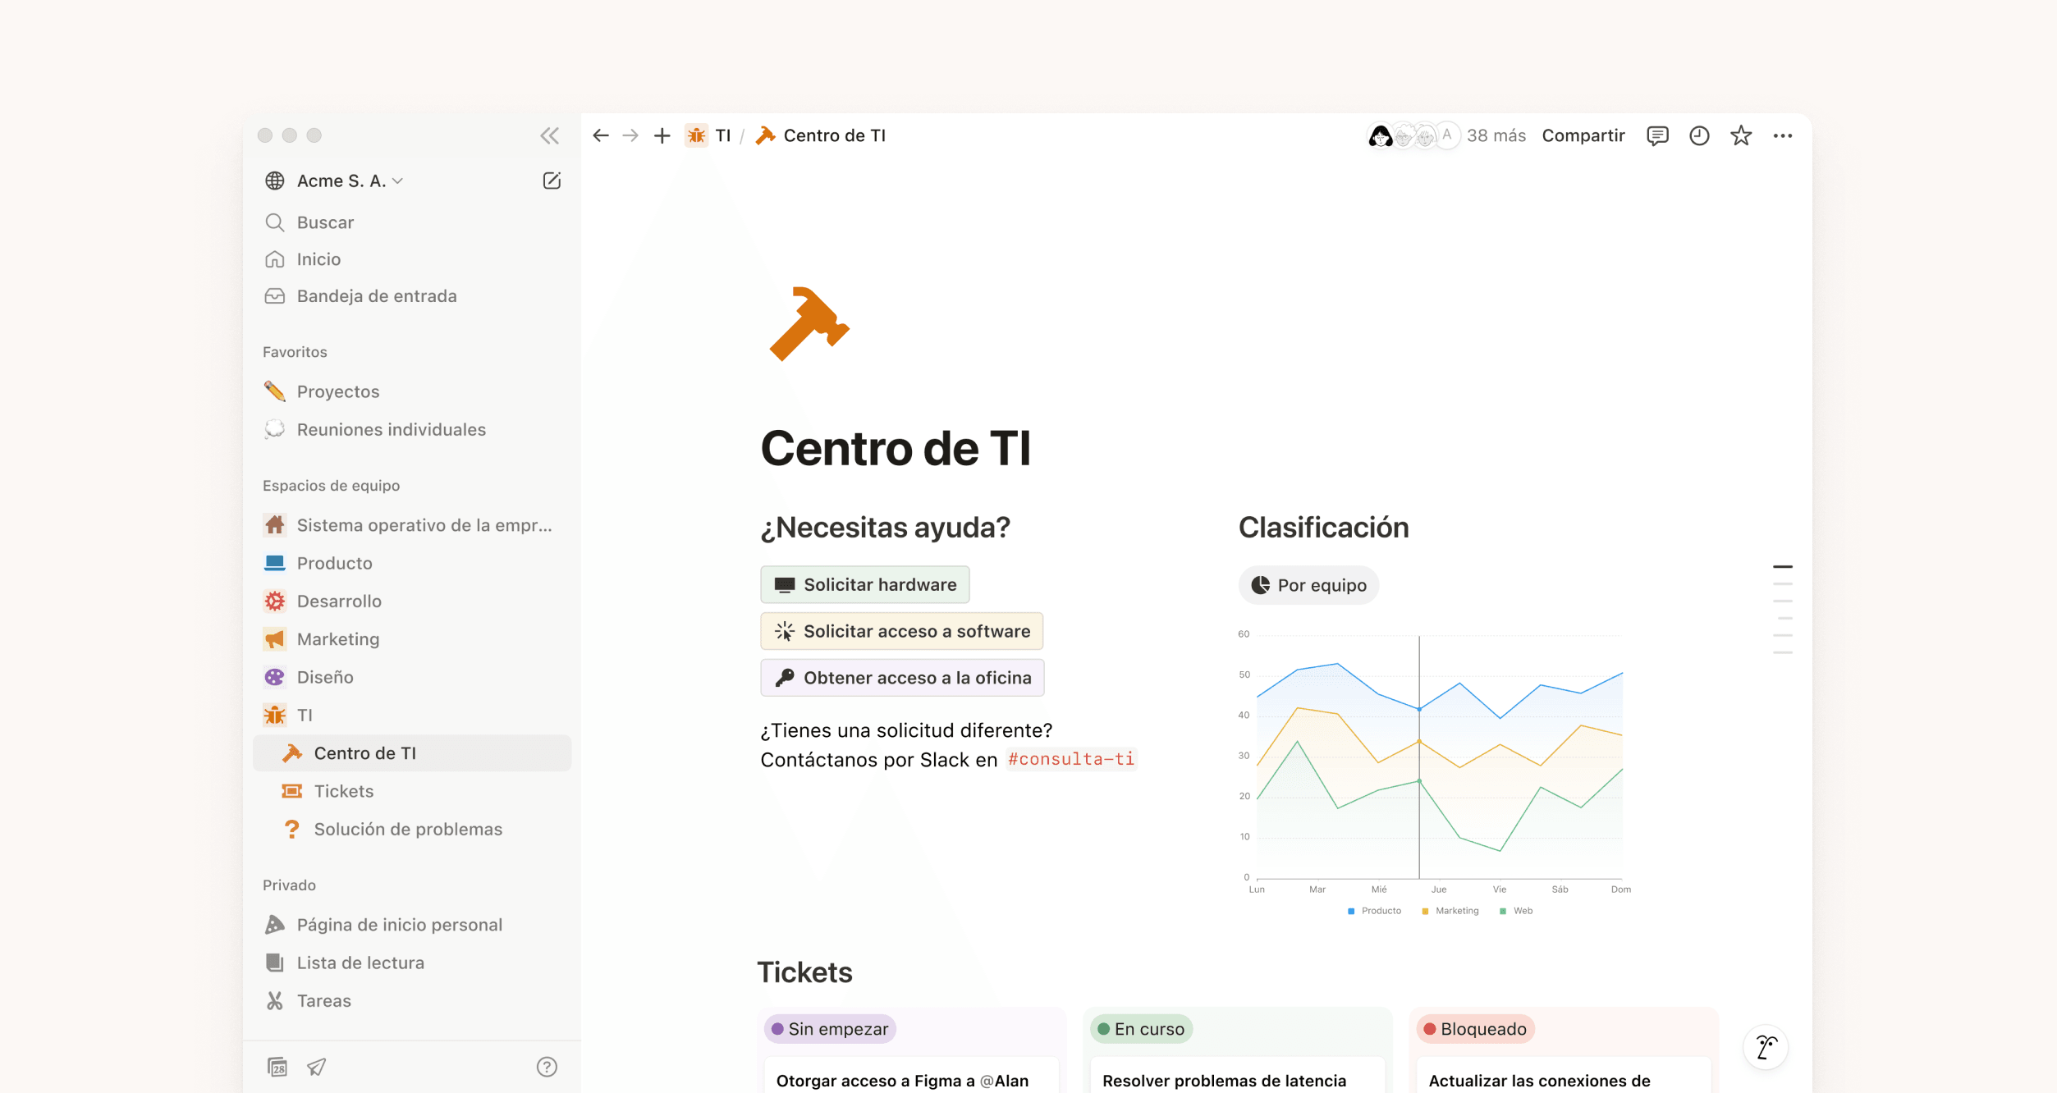Open page history clock icon
2057x1093 pixels.
pos(1699,135)
